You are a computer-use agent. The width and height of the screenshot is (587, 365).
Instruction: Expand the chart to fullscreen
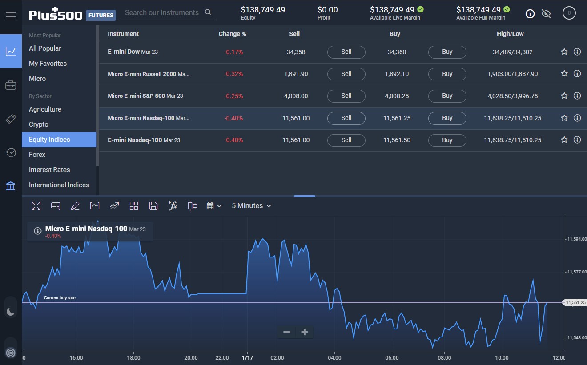36,205
